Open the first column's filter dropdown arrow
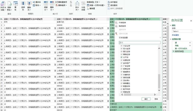 pyautogui.click(x=55, y=19)
